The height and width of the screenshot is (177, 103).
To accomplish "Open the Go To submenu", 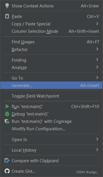I will click(x=51, y=78).
